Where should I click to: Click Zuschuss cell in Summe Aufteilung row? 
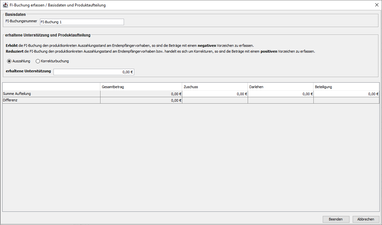[x=215, y=94]
